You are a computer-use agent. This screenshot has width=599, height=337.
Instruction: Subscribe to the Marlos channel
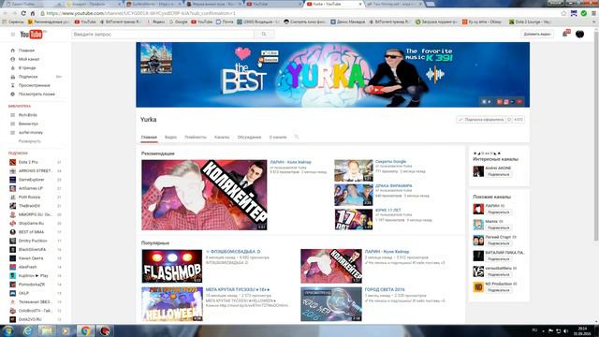click(498, 227)
